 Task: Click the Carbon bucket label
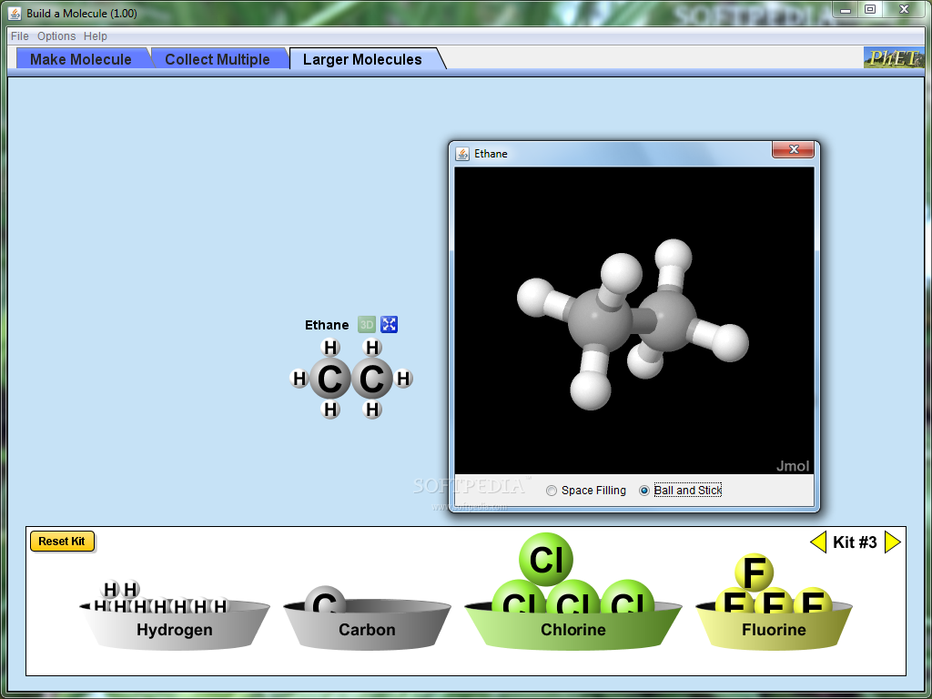(367, 630)
